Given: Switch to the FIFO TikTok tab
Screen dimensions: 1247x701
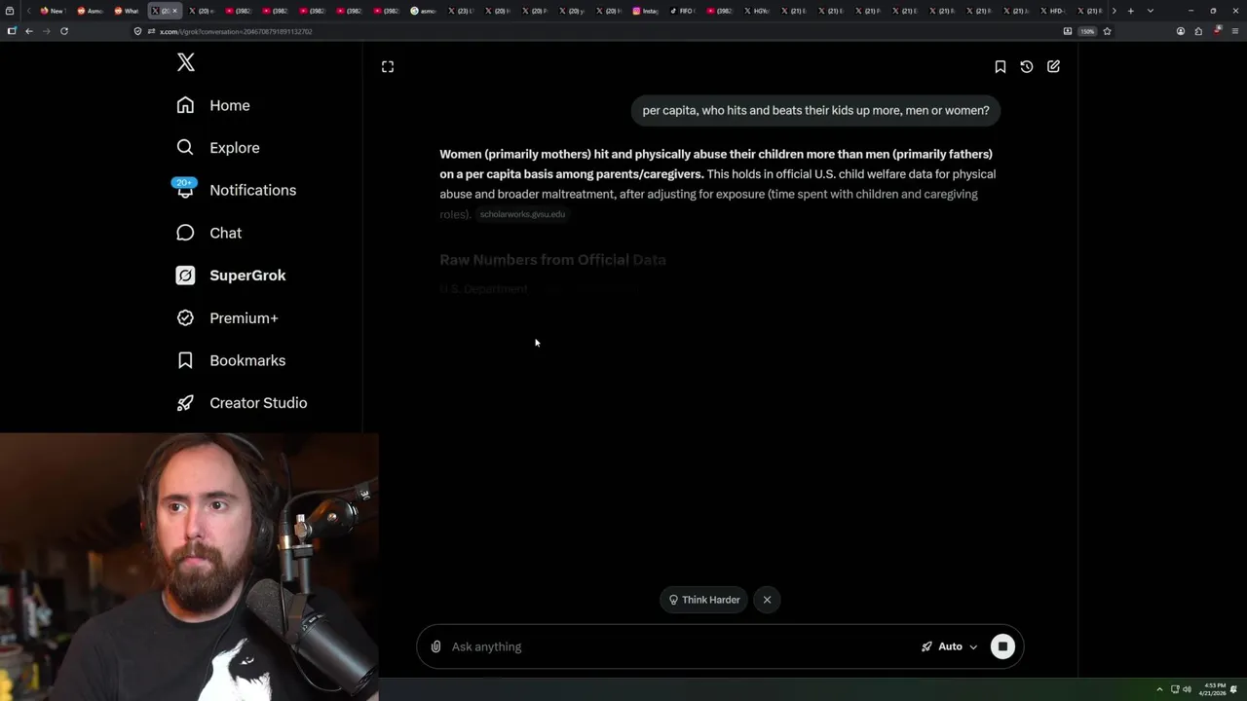Looking at the screenshot, I should 682,11.
